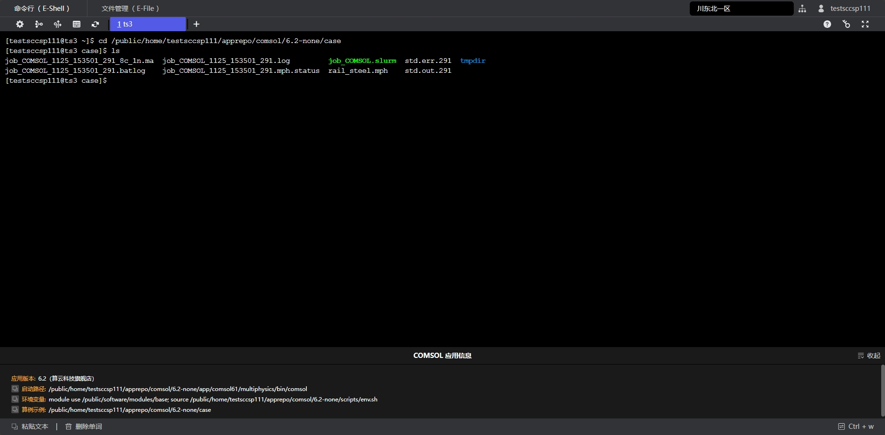Image resolution: width=885 pixels, height=435 pixels.
Task: Copy the 算例示例 case path icon
Action: (x=15, y=409)
